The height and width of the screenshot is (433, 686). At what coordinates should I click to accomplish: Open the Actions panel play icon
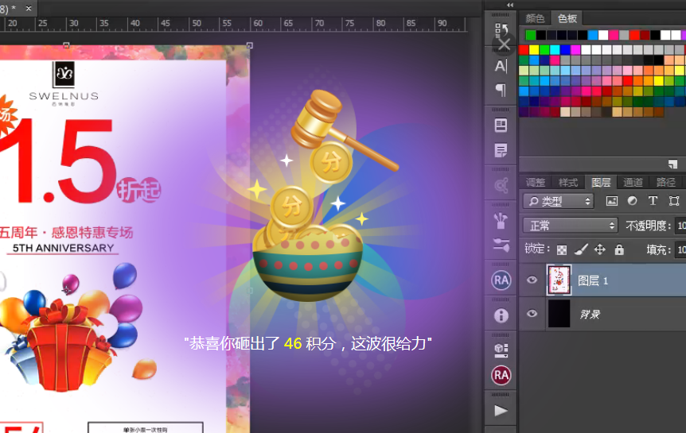(x=501, y=411)
